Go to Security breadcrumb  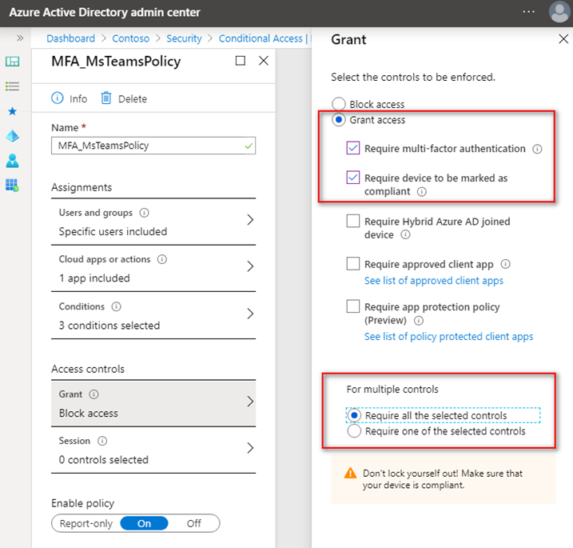coord(184,38)
